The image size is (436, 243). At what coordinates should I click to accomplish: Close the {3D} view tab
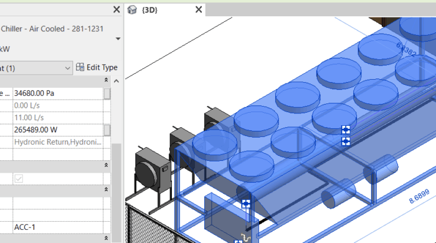[199, 10]
